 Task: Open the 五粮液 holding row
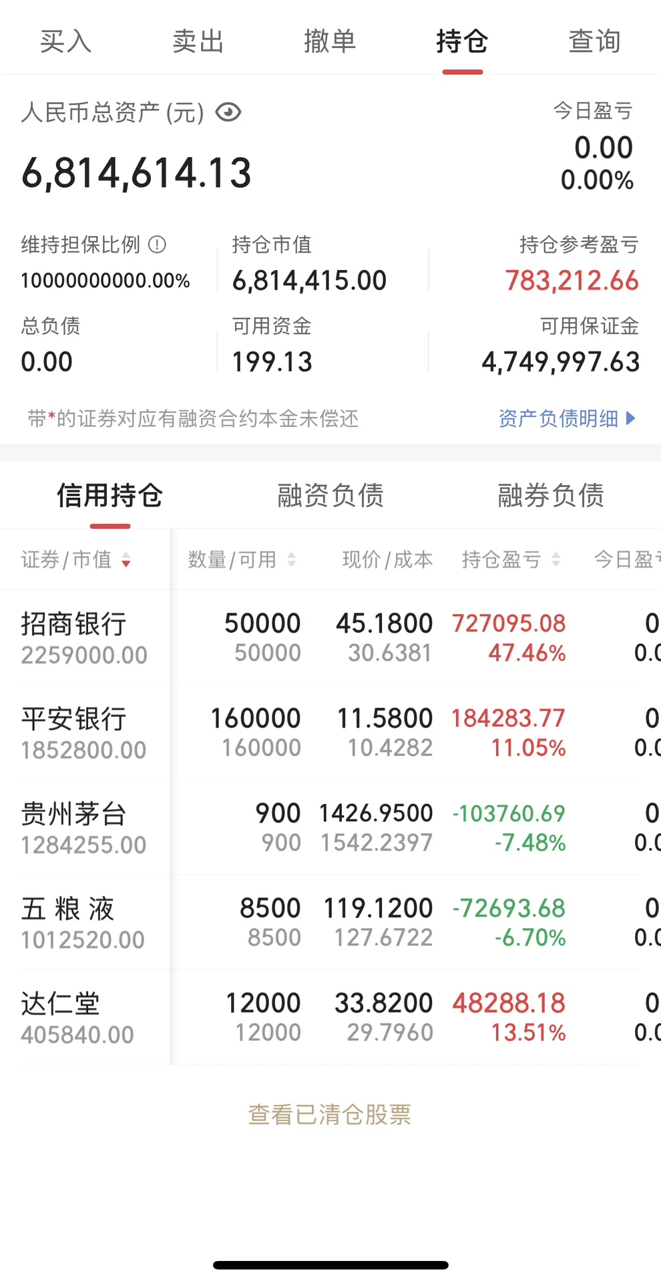click(330, 922)
